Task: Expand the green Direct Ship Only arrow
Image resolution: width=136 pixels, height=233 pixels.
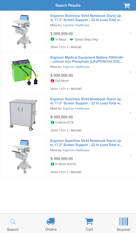Action: [71, 40]
